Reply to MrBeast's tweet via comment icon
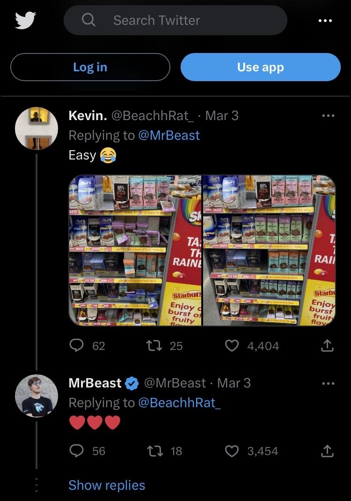 tap(76, 451)
